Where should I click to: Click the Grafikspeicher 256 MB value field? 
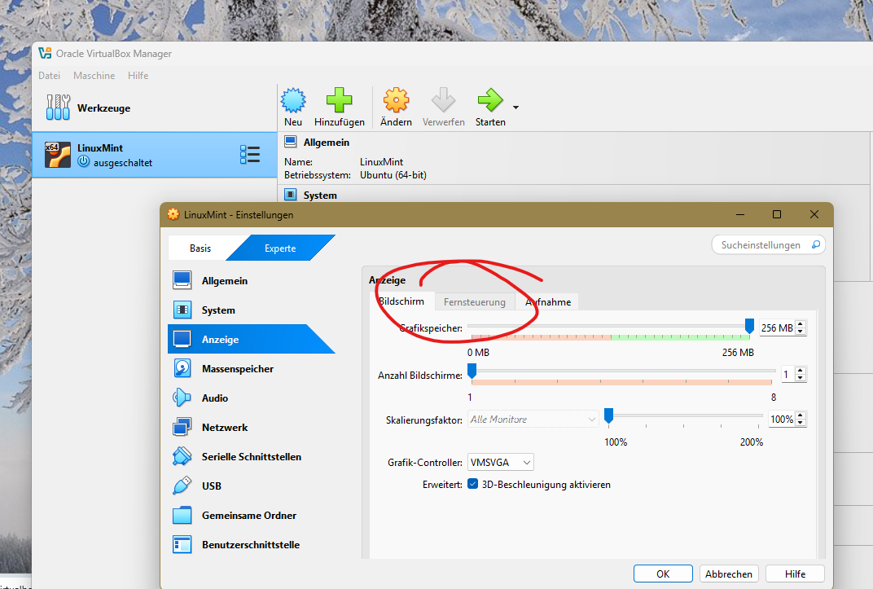tap(777, 328)
